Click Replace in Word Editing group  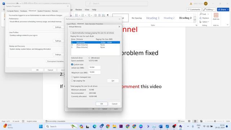204,18
